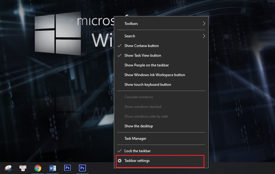Open Google Chrome from the taskbar
The width and height of the screenshot is (275, 174).
point(38,168)
